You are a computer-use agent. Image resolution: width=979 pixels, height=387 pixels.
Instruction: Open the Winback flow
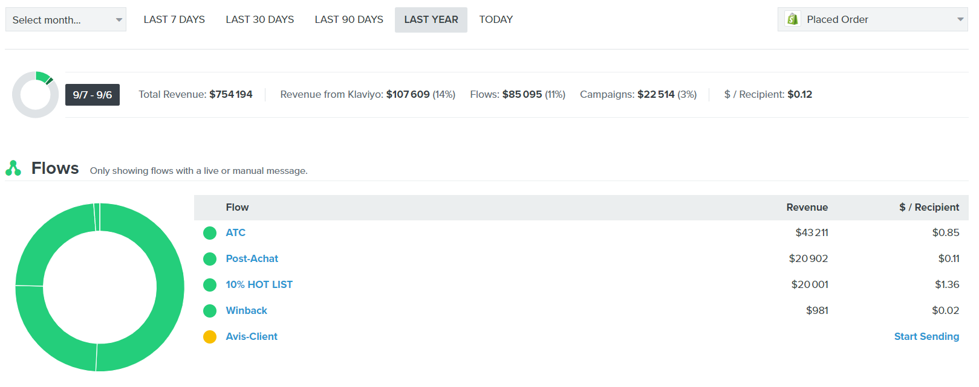(x=246, y=311)
